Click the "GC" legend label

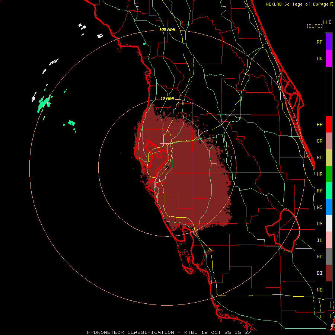pyautogui.click(x=320, y=256)
